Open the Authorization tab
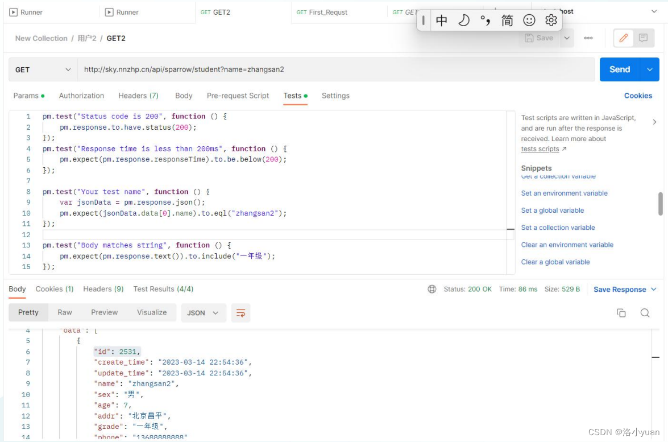Screen dimensions: 668x442 [x=81, y=96]
